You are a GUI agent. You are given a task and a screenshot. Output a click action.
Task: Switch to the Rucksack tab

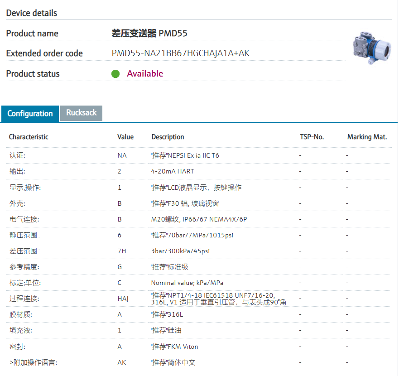pos(82,113)
